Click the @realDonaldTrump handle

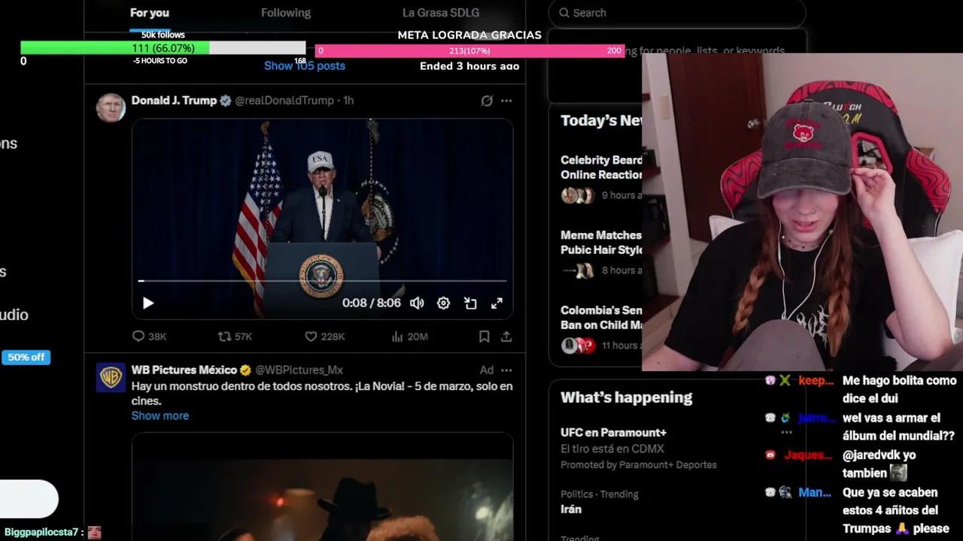coord(284,101)
